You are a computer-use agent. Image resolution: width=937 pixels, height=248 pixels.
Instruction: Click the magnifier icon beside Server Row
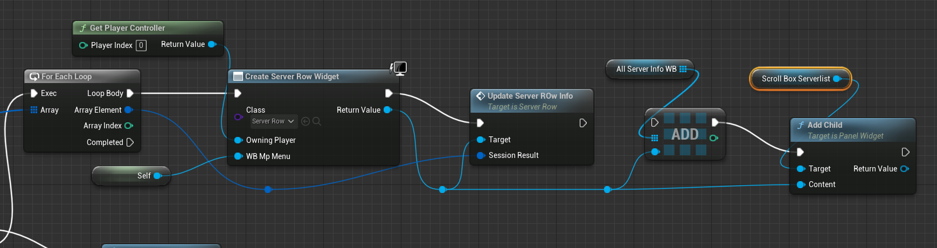tap(317, 121)
